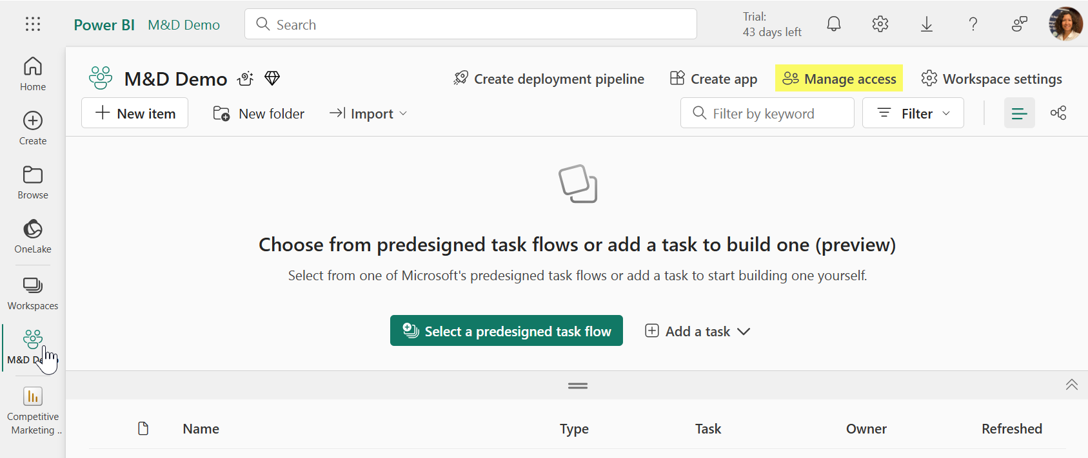
Task: Click the Refreshed column header
Action: [x=1012, y=428]
